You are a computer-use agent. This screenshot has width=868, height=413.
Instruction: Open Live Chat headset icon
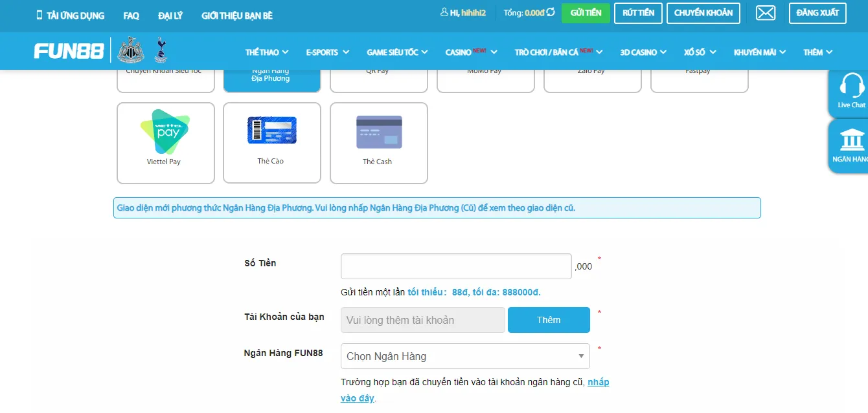(851, 92)
